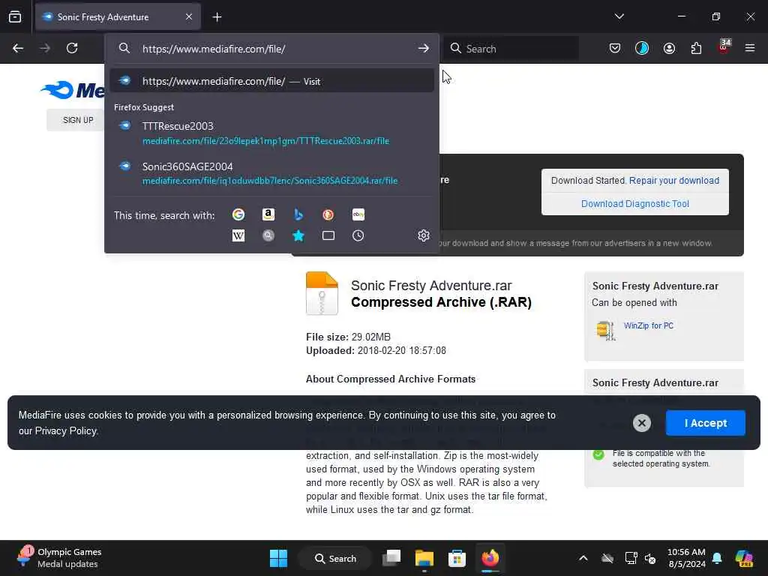Viewport: 768px width, 576px height.
Task: Open Windows Start menu
Action: tap(279, 558)
